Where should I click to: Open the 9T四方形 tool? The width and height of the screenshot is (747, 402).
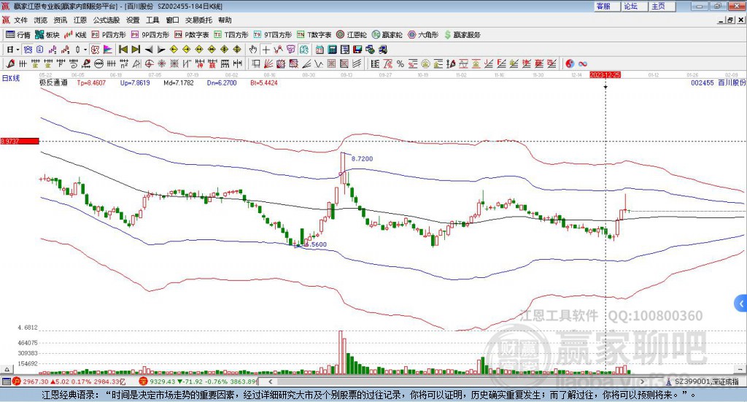click(272, 35)
